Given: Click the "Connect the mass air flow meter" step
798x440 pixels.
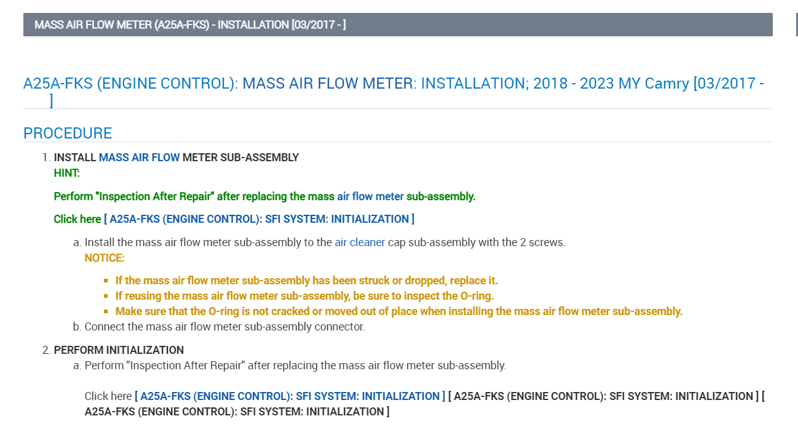Looking at the screenshot, I should 225,327.
